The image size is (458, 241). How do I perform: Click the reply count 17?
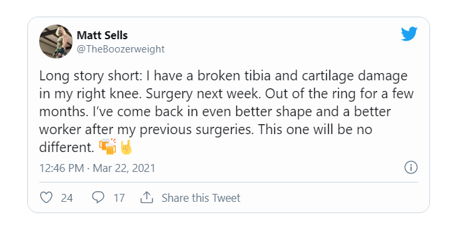tap(119, 198)
